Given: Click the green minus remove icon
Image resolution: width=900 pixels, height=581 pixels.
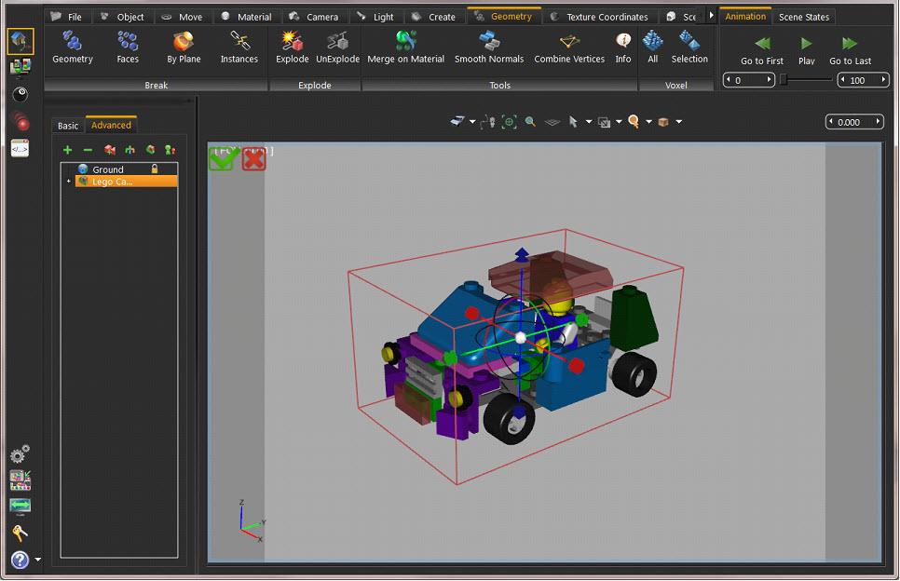Looking at the screenshot, I should point(88,150).
